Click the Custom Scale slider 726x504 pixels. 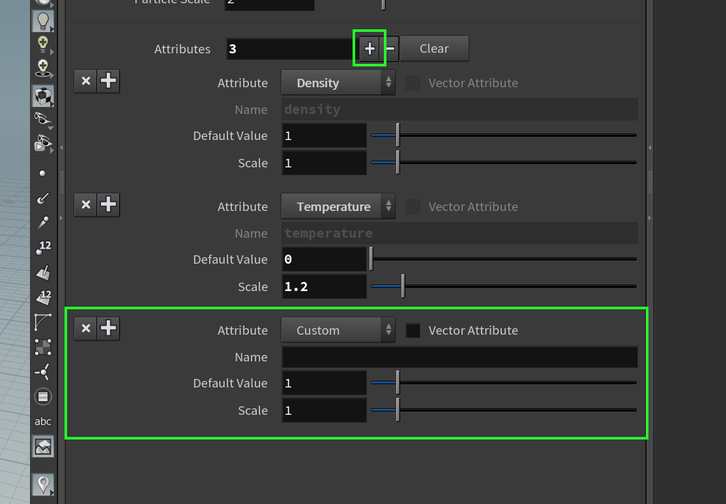(504, 410)
